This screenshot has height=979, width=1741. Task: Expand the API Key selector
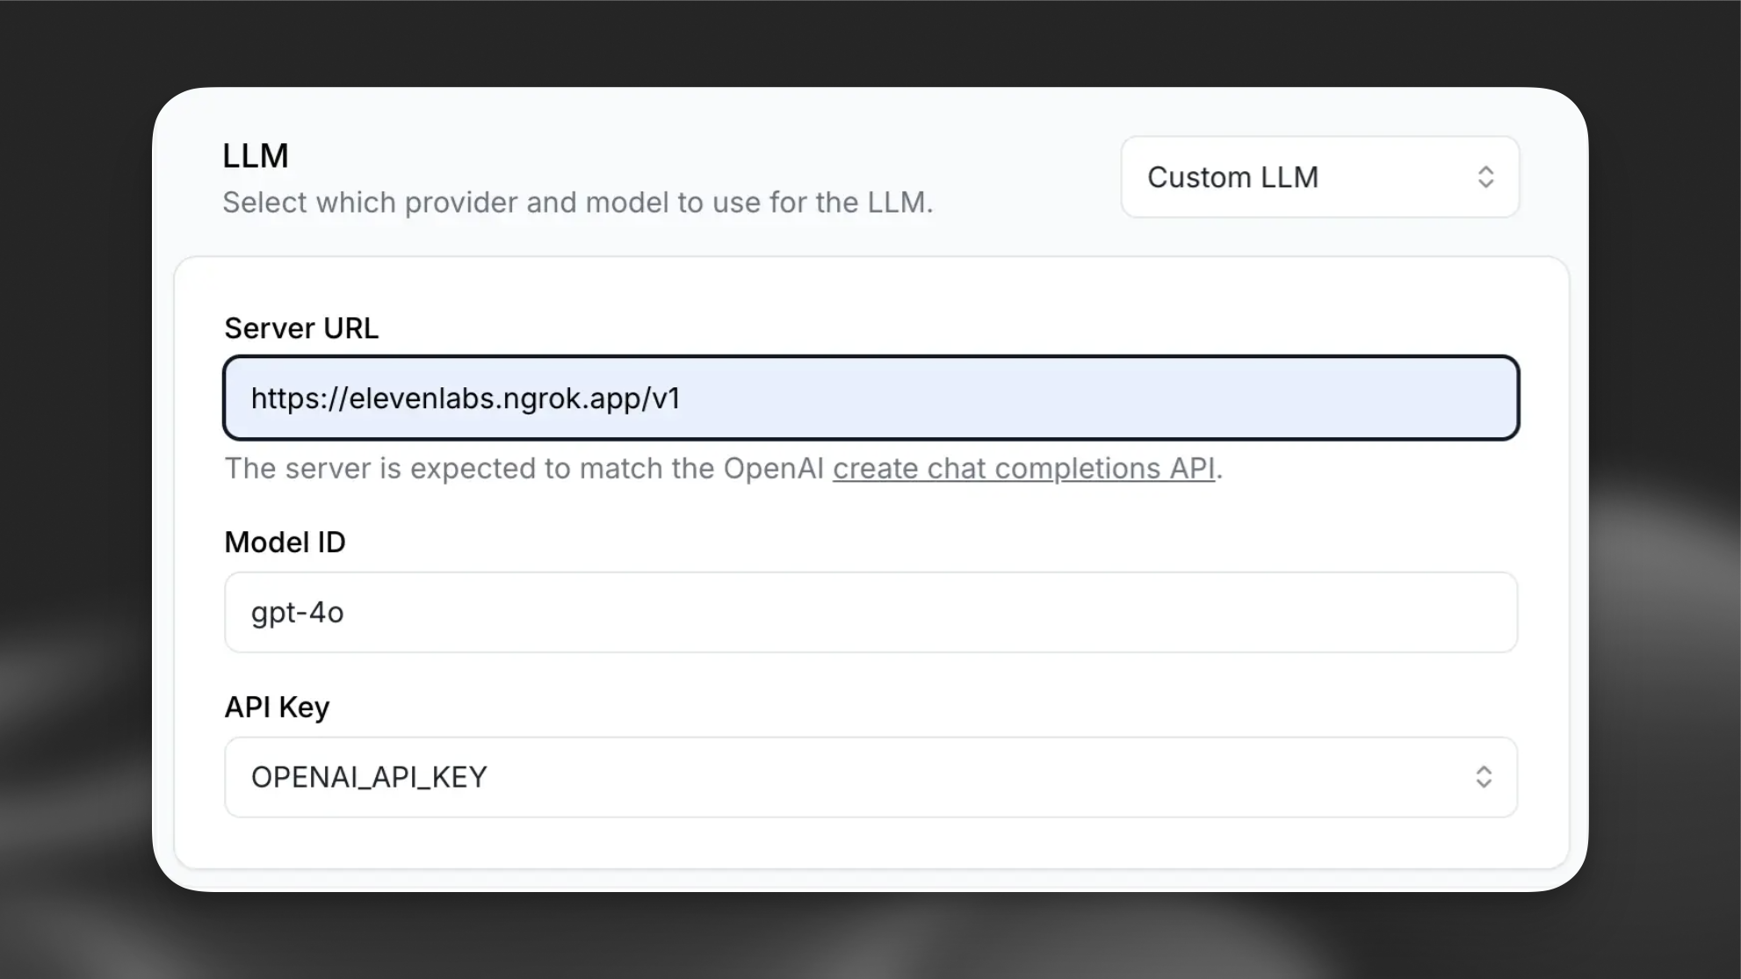[x=870, y=777]
